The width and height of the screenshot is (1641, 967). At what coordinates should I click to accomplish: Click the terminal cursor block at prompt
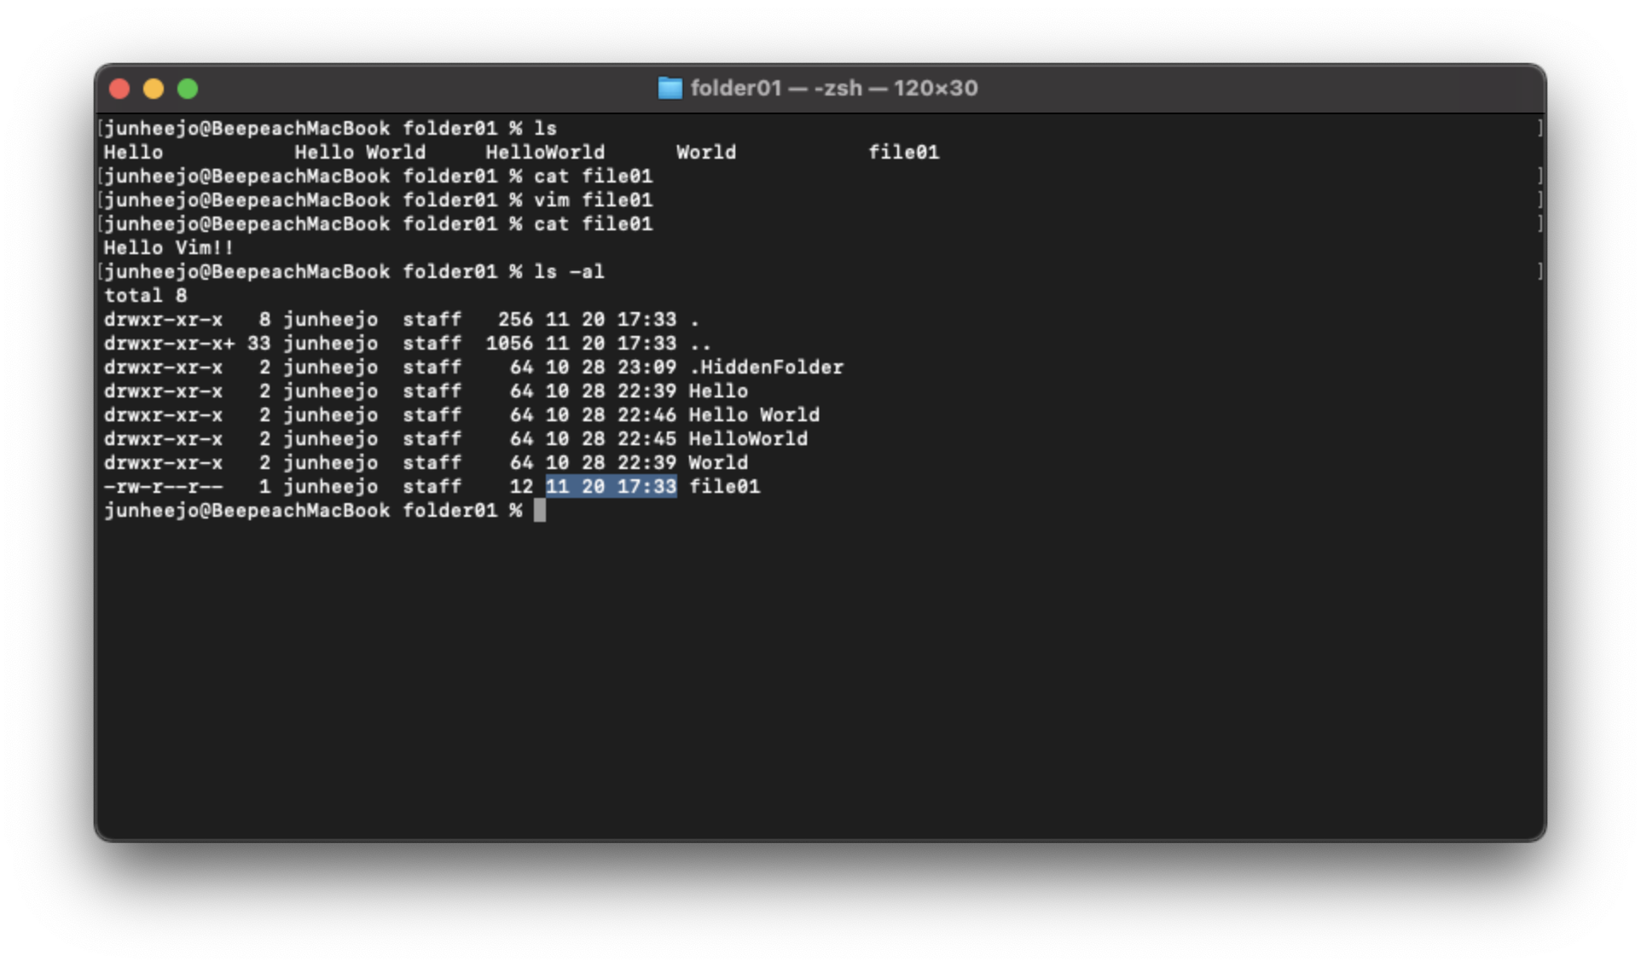(539, 511)
